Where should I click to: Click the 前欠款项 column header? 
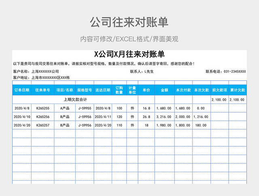(x=219, y=90)
